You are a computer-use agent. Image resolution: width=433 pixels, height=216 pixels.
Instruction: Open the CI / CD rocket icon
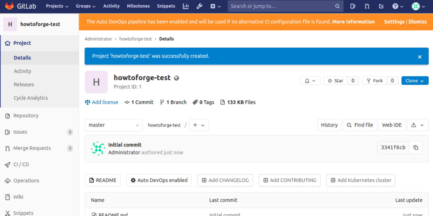(x=8, y=165)
